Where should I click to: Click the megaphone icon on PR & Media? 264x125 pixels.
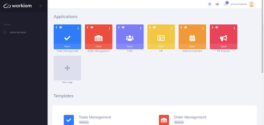coord(223,38)
